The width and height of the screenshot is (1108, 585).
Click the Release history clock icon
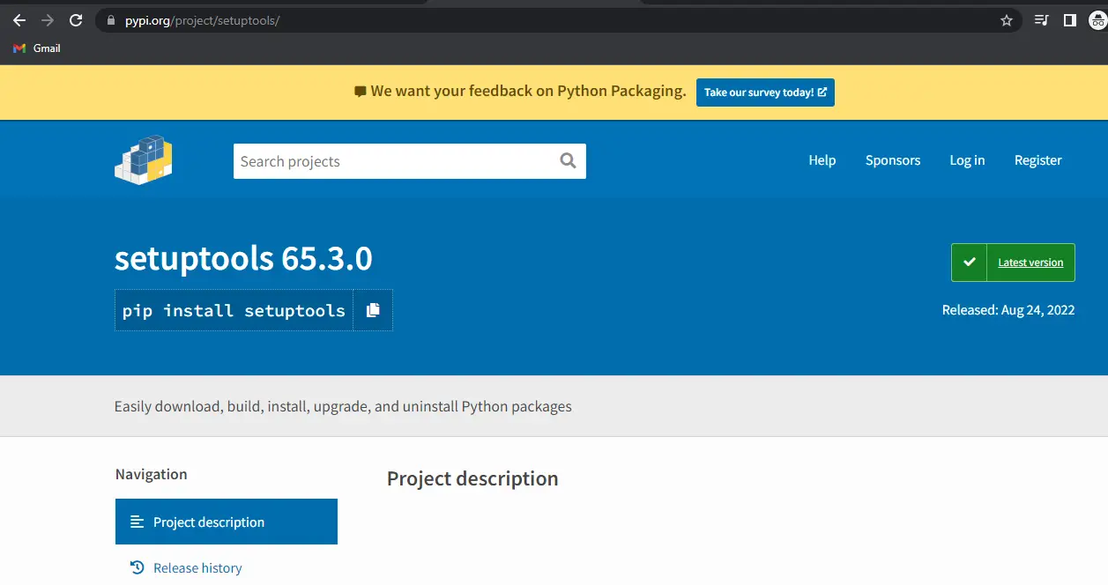pos(137,567)
